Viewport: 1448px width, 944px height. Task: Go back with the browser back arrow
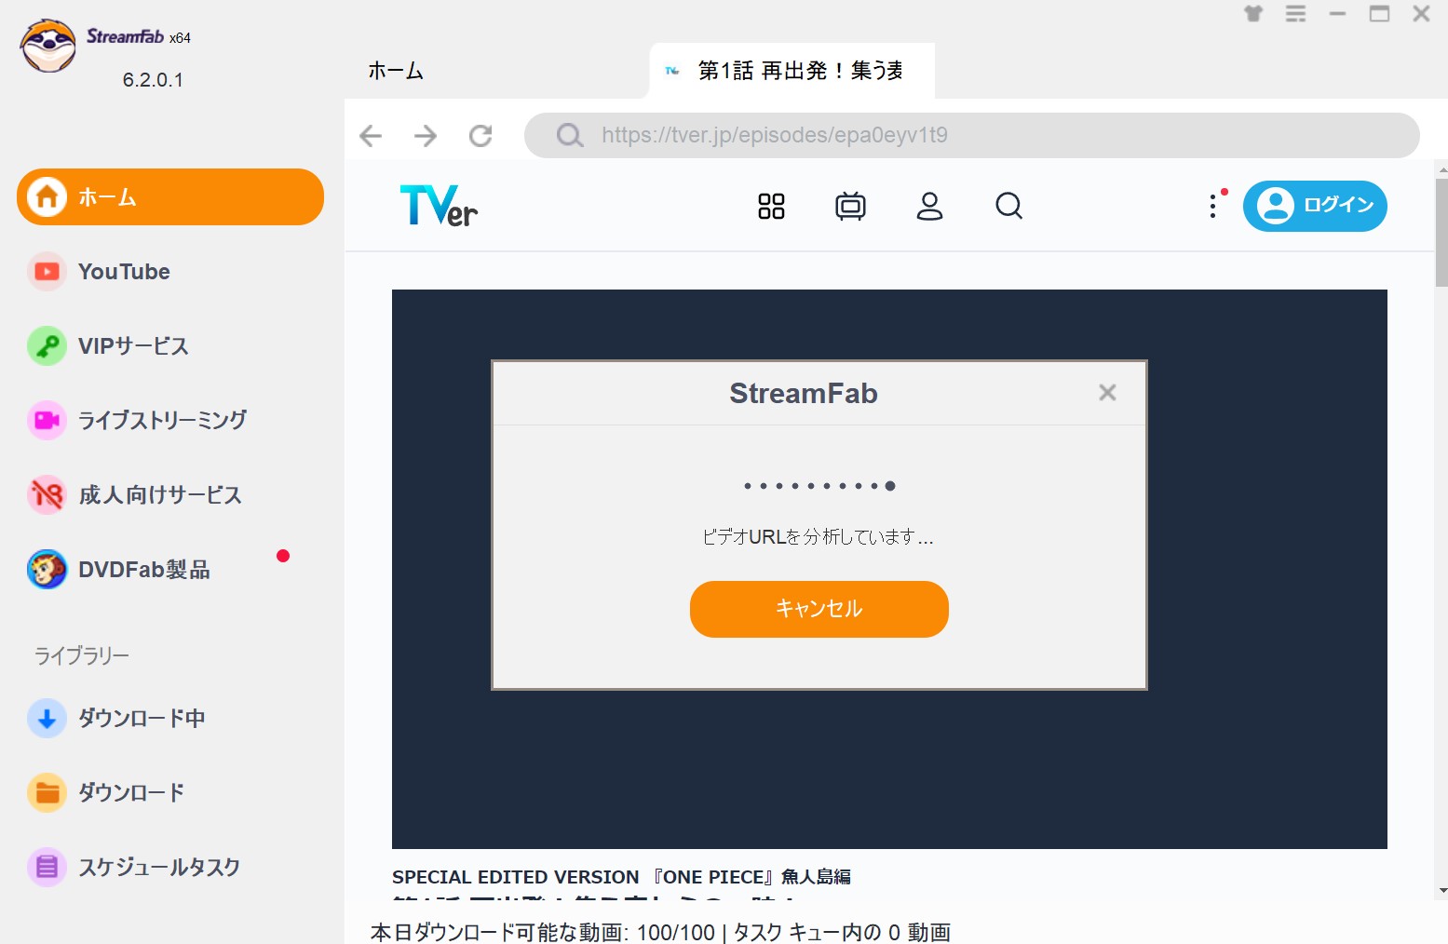[x=371, y=136]
